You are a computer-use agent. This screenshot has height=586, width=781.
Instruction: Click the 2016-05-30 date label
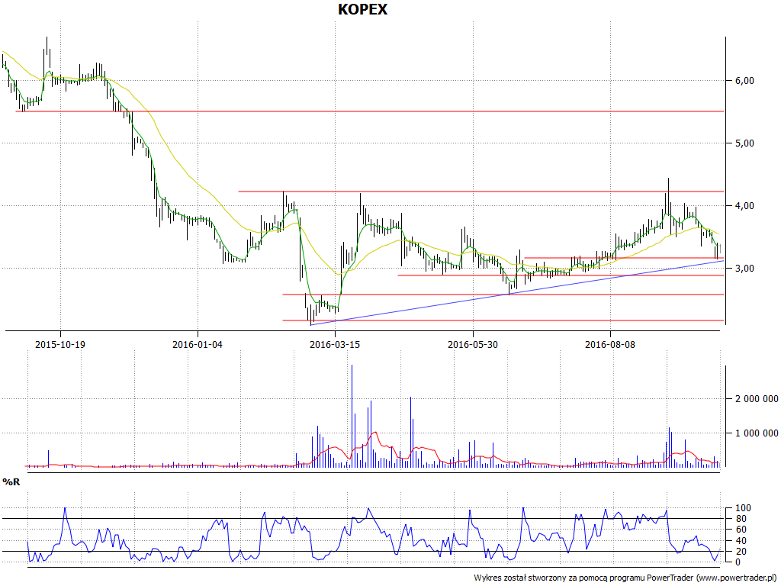[x=473, y=344]
